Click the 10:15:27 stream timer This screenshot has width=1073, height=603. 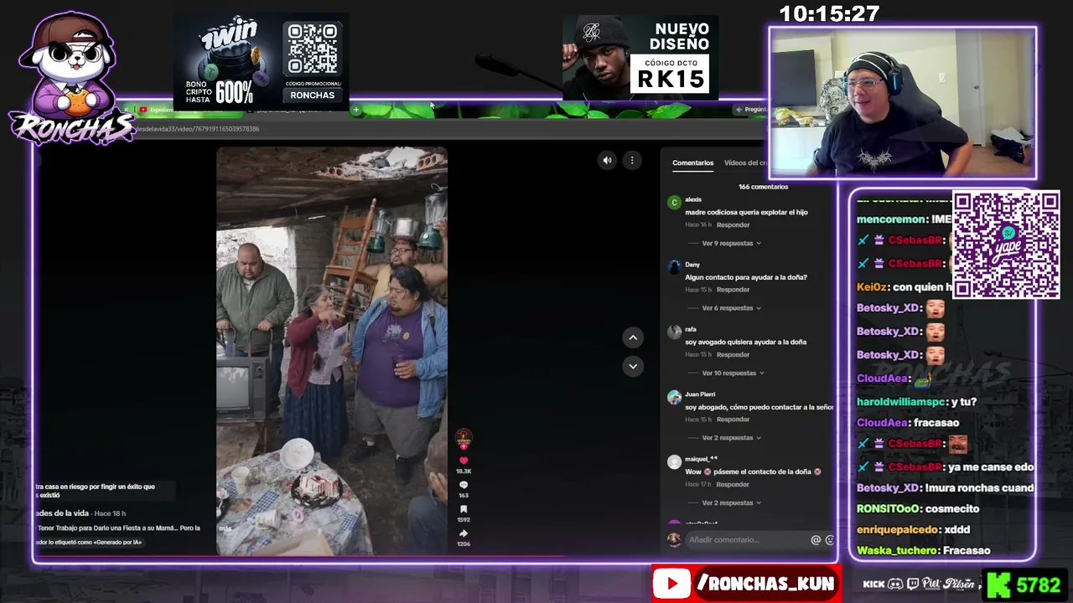(829, 13)
